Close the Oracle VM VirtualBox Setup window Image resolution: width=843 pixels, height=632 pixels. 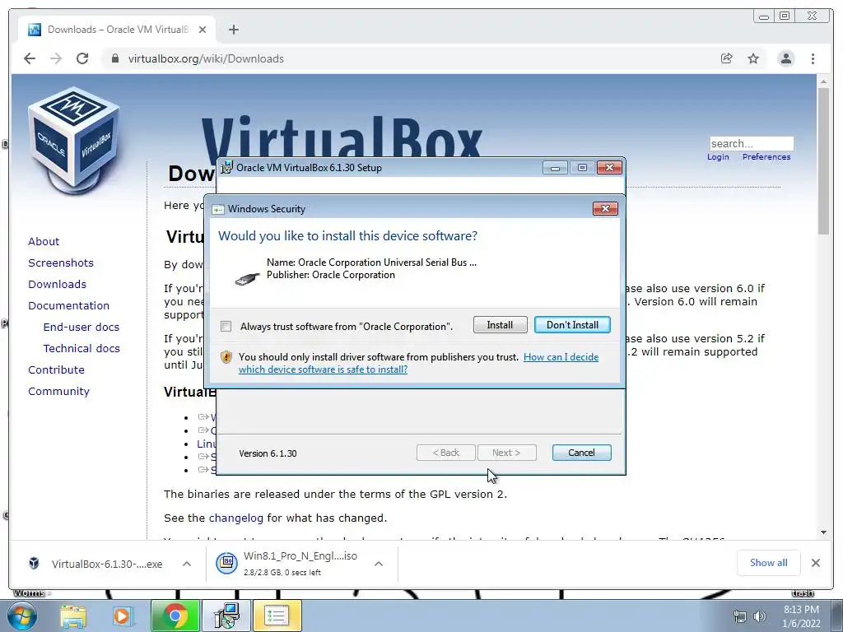tap(609, 168)
